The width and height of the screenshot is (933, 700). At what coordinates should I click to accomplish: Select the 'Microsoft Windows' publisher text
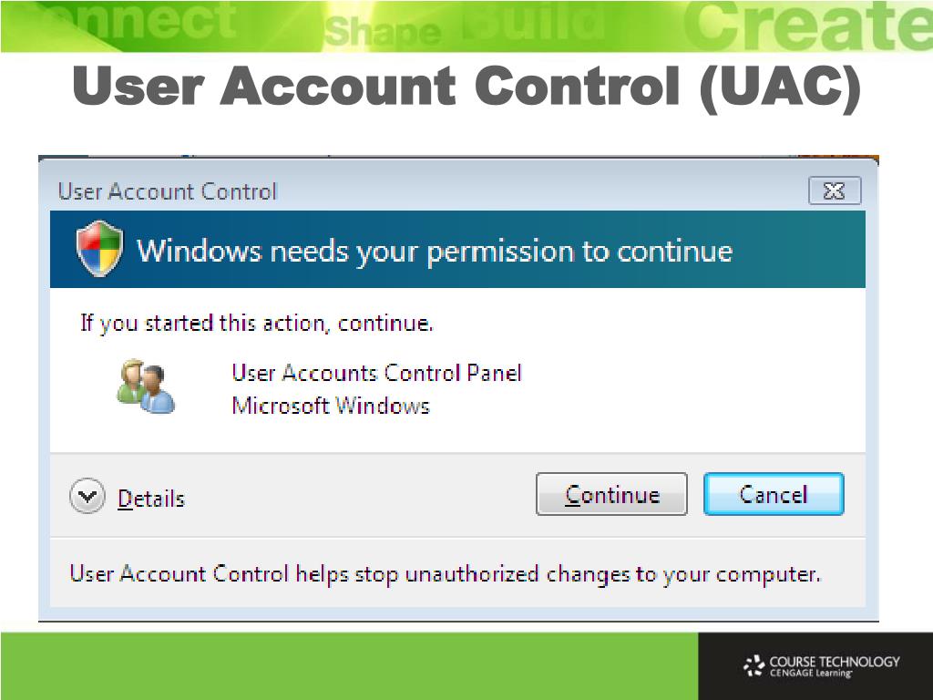331,406
